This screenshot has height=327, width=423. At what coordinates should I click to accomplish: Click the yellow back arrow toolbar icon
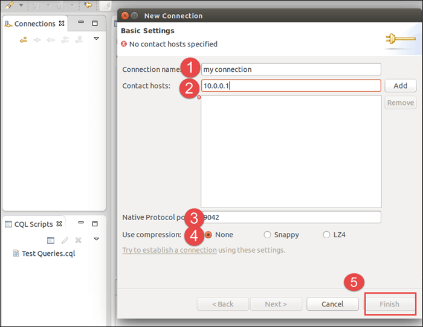pyautogui.click(x=88, y=5)
